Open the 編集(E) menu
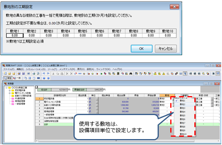 pyautogui.click(x=20, y=69)
